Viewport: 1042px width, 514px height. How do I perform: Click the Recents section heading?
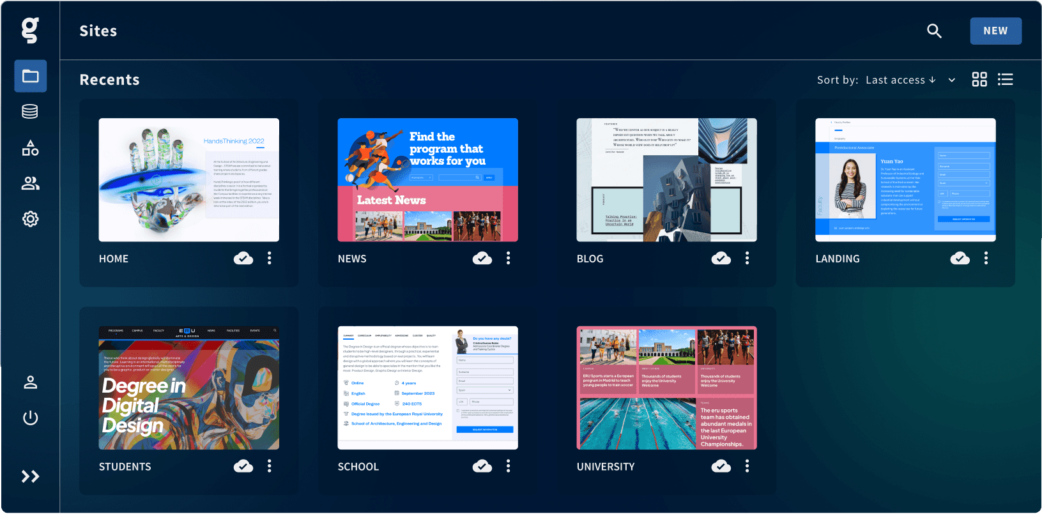(110, 80)
